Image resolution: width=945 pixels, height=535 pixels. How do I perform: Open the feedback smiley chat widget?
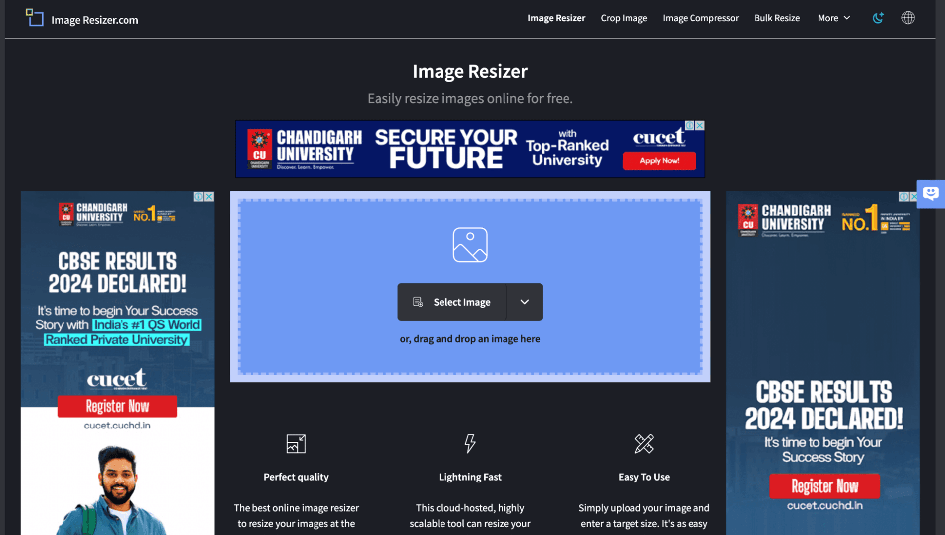point(931,194)
